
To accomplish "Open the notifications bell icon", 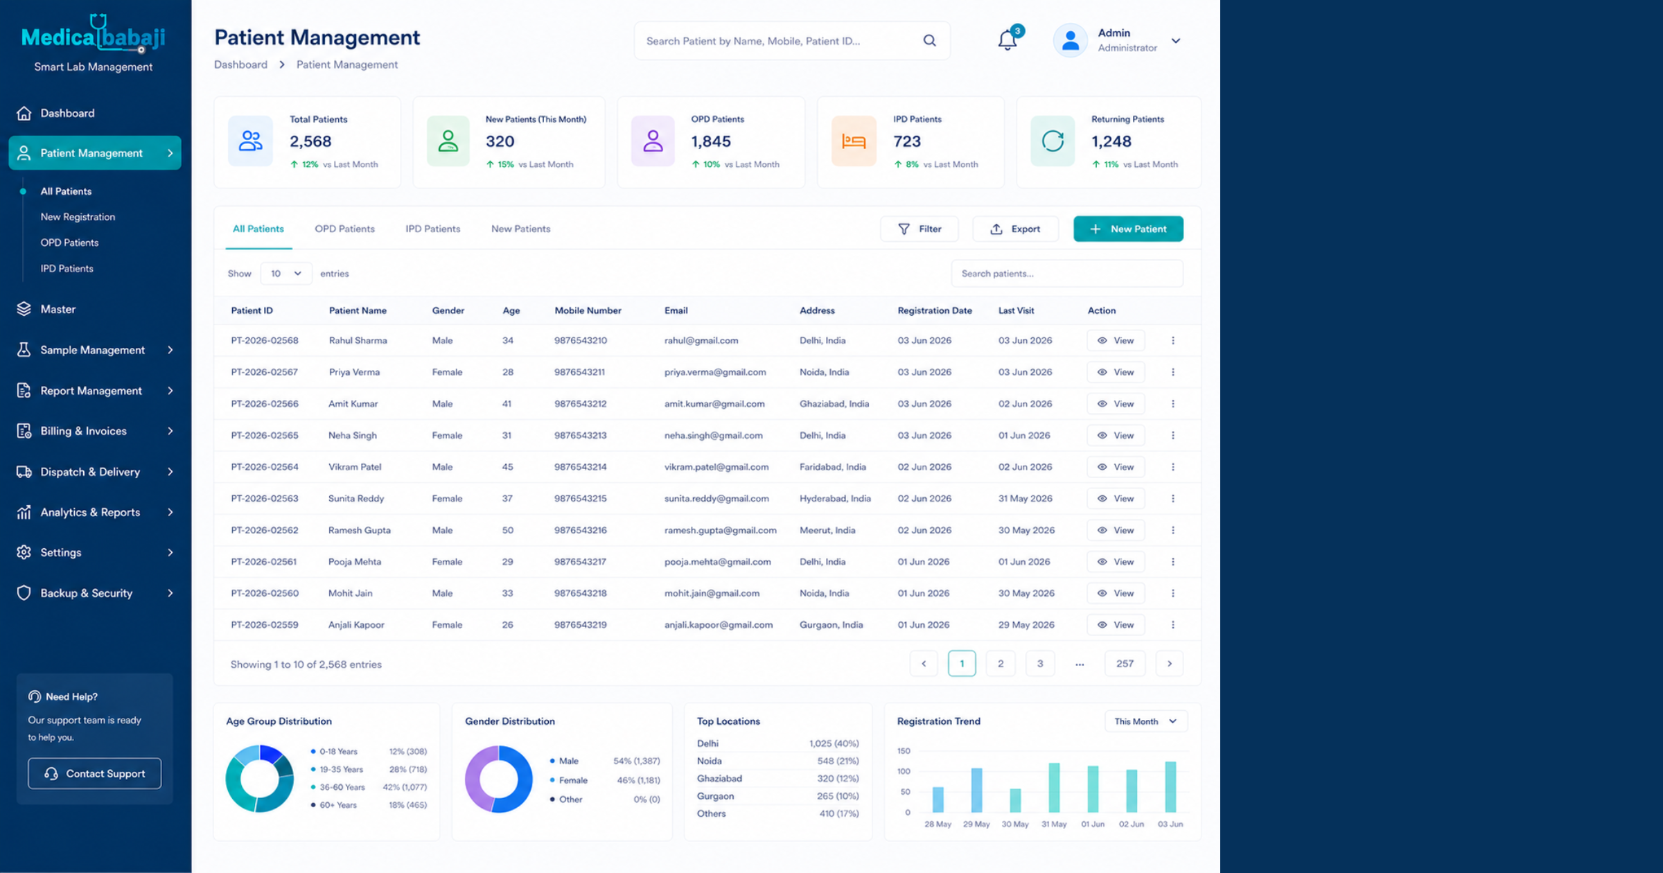I will click(1008, 40).
